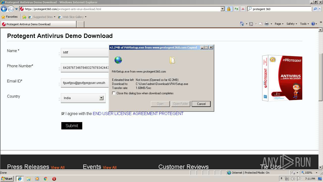Open the Safety menu
Screen dimensions: 323x182
[x=292, y=24]
